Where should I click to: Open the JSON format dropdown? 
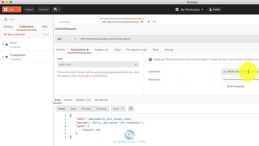pos(118,109)
